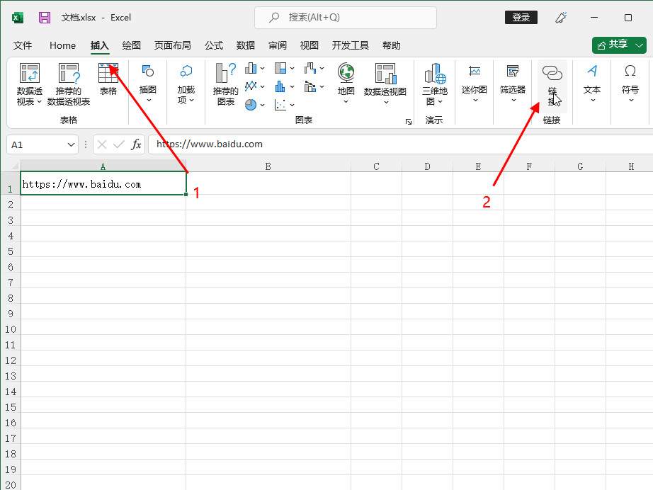This screenshot has width=653, height=490.
Task: Insert a waterfall or stock chart
Action: [x=310, y=68]
